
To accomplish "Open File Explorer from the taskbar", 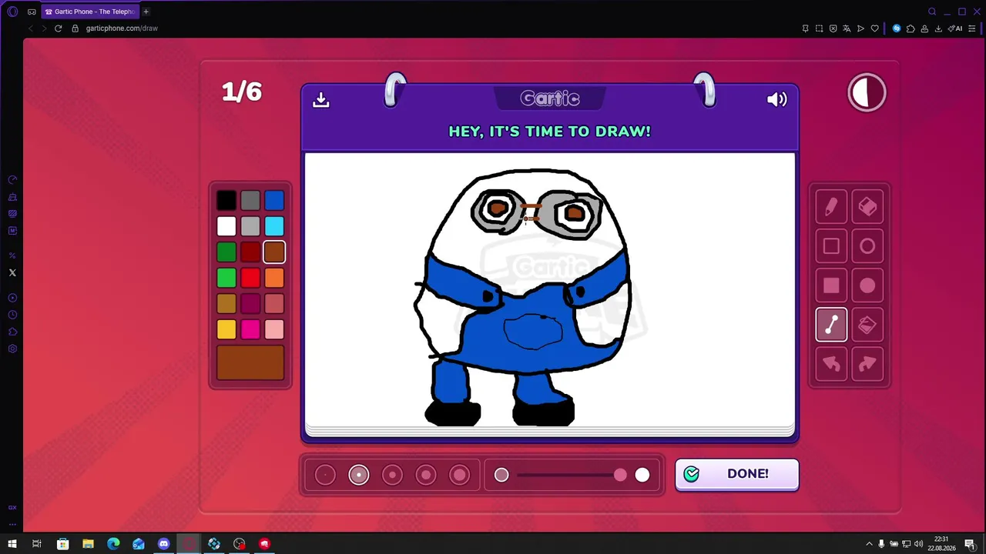I will point(88,544).
